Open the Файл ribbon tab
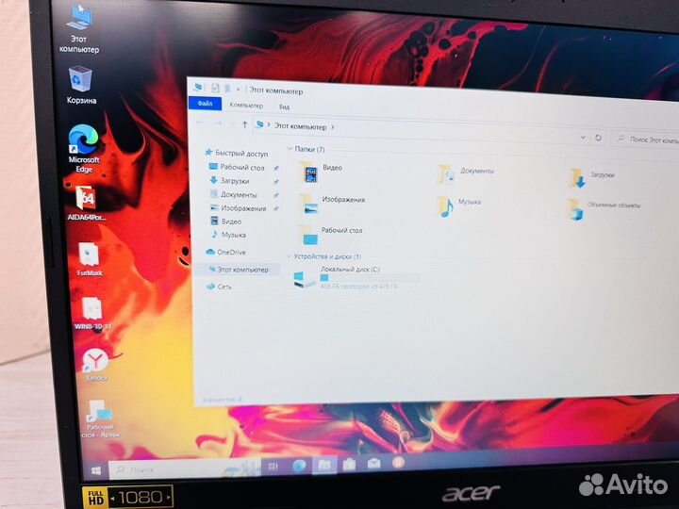The width and height of the screenshot is (679, 509). pyautogui.click(x=206, y=104)
